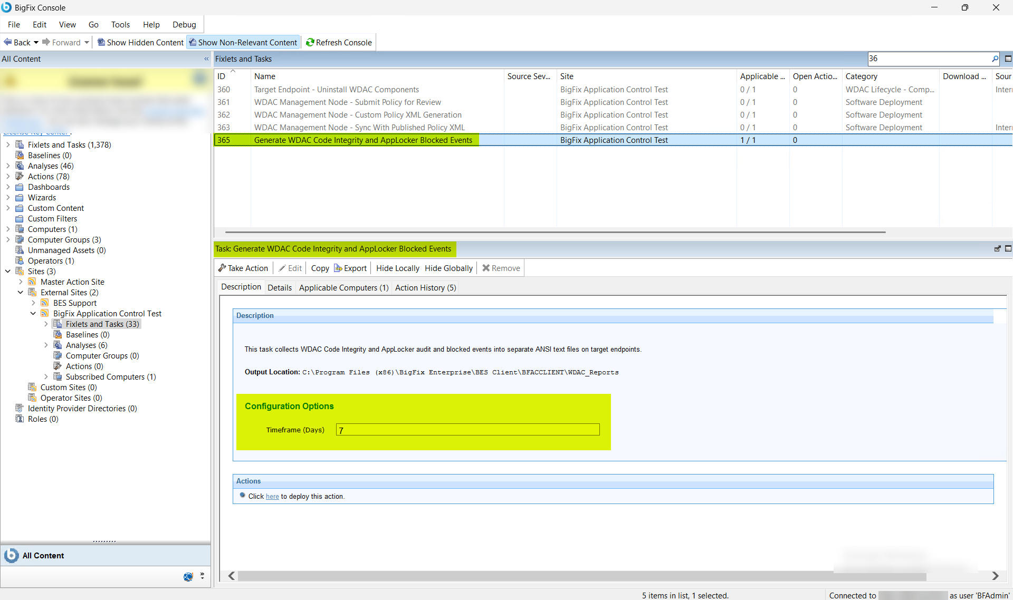Viewport: 1013px width, 600px height.
Task: Switch to Action History (5) tab
Action: [425, 287]
